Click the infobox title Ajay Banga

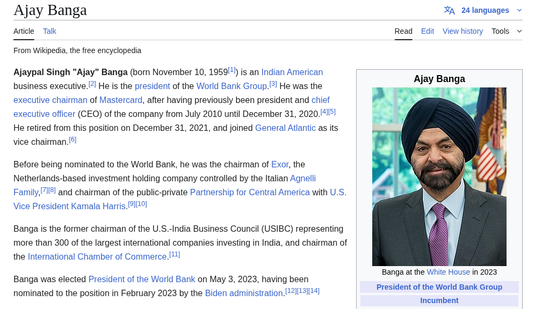tap(439, 79)
